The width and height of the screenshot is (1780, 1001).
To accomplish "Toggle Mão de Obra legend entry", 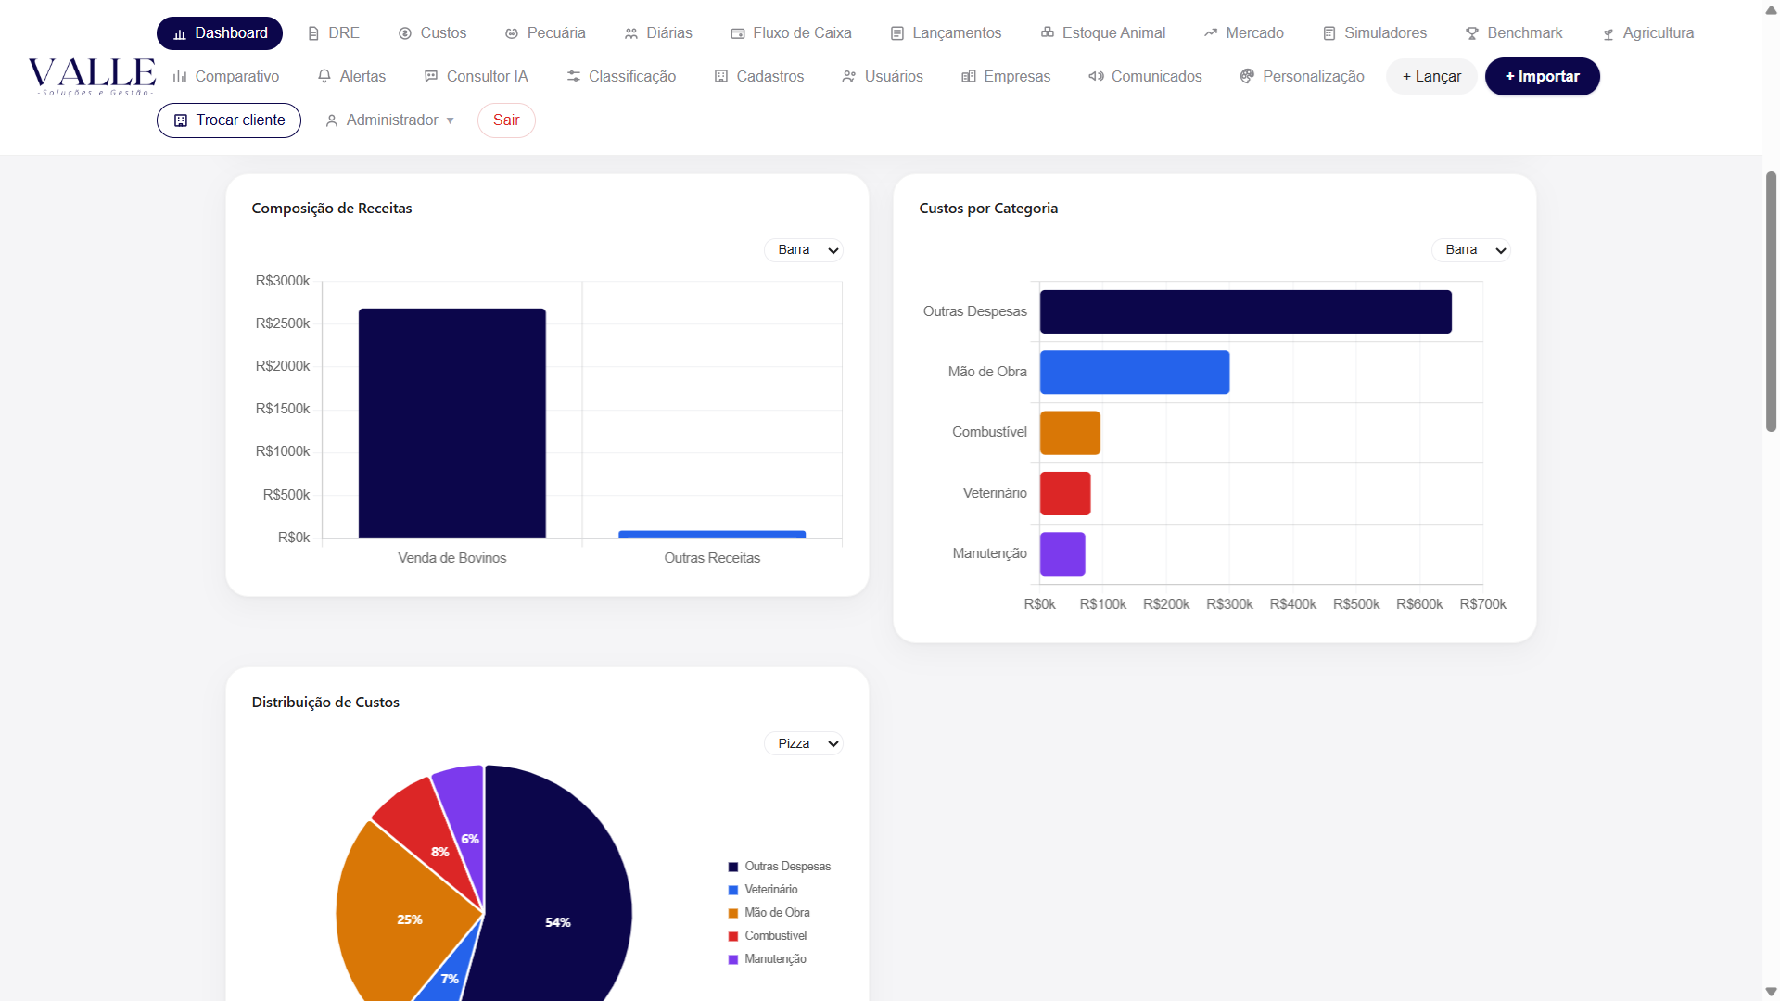I will pyautogui.click(x=769, y=913).
